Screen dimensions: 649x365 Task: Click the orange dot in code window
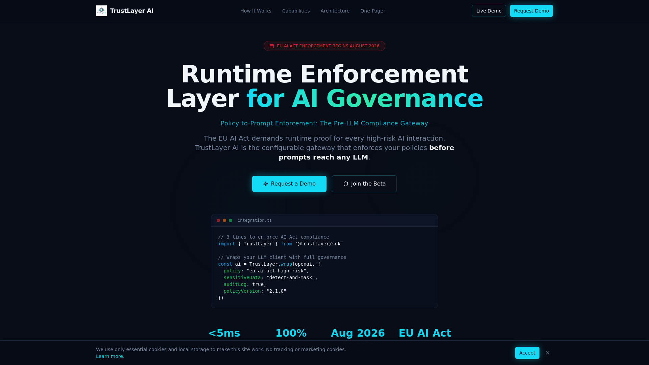click(224, 220)
